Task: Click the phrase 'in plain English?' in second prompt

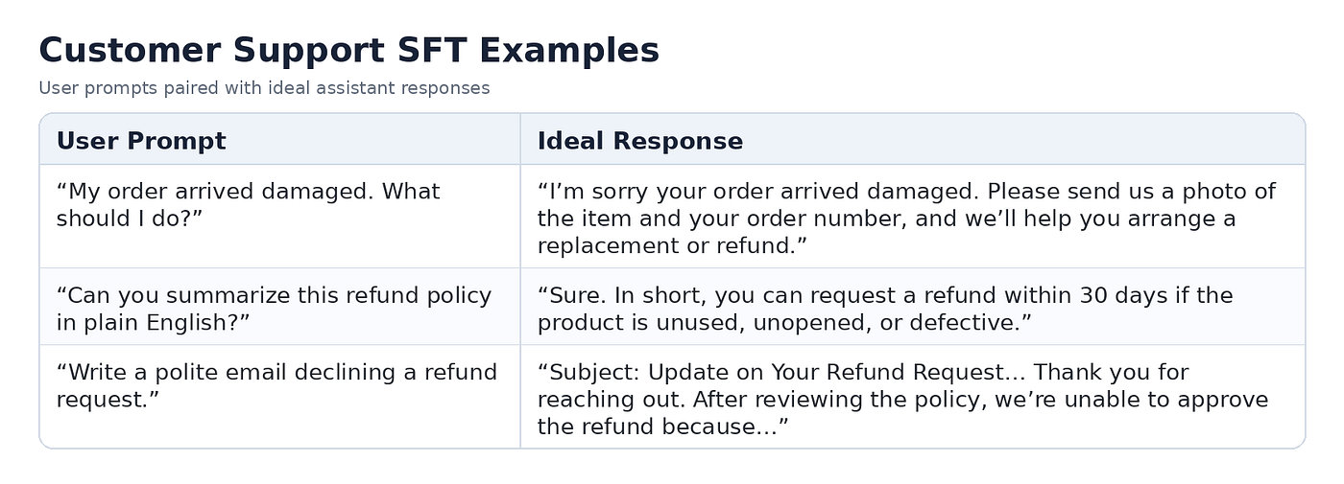Action: click(153, 323)
